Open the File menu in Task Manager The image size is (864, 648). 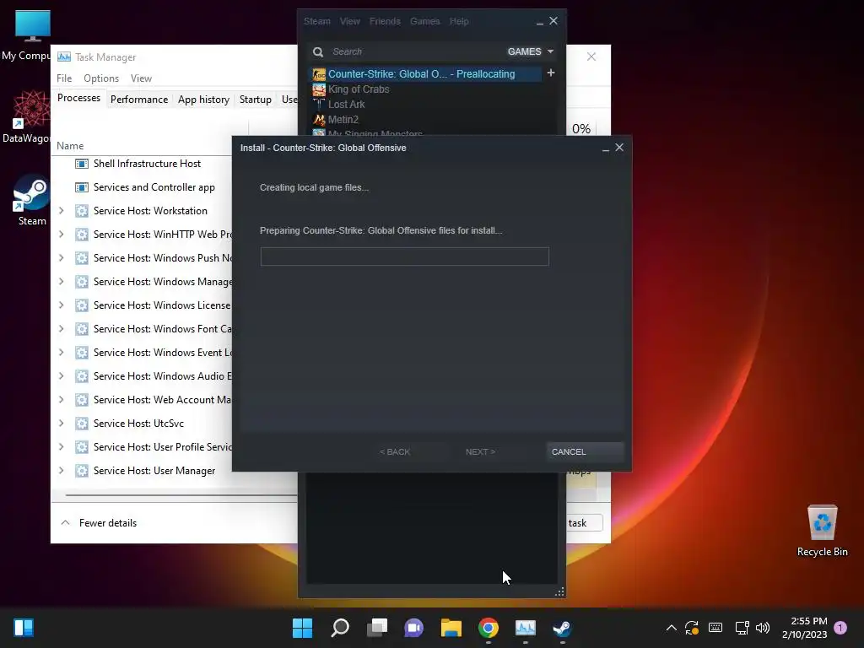[64, 78]
